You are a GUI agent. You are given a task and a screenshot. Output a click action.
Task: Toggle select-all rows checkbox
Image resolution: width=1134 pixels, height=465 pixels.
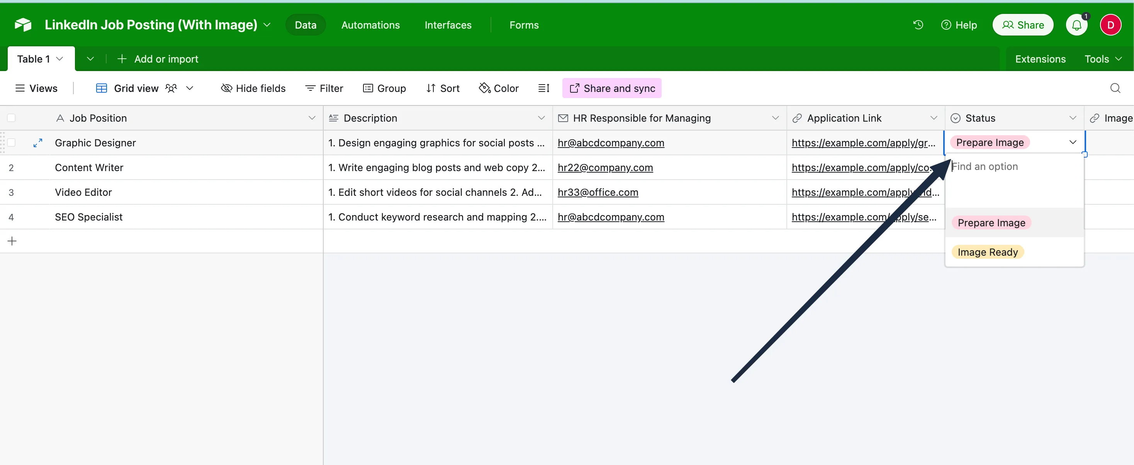coord(12,117)
